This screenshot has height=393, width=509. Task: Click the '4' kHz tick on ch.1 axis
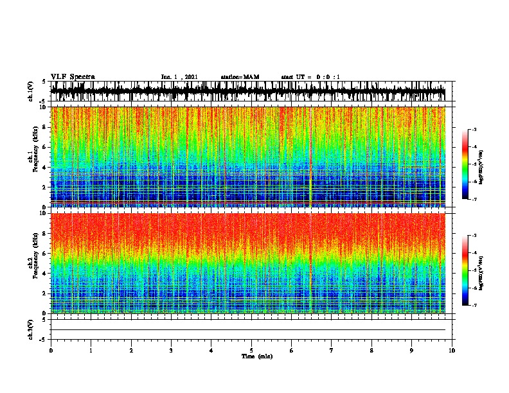pos(44,168)
